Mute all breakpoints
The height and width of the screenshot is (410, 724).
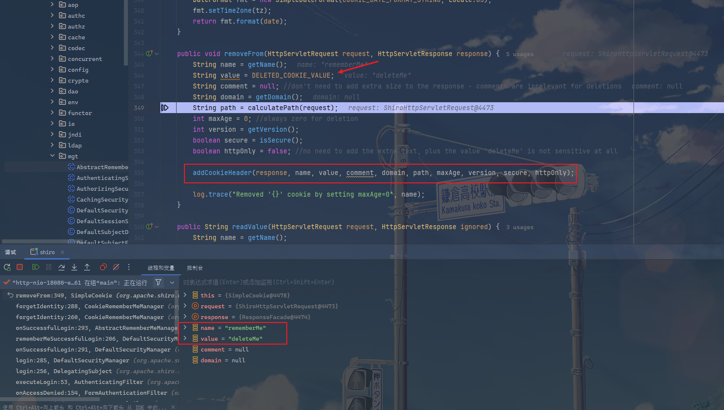click(116, 267)
